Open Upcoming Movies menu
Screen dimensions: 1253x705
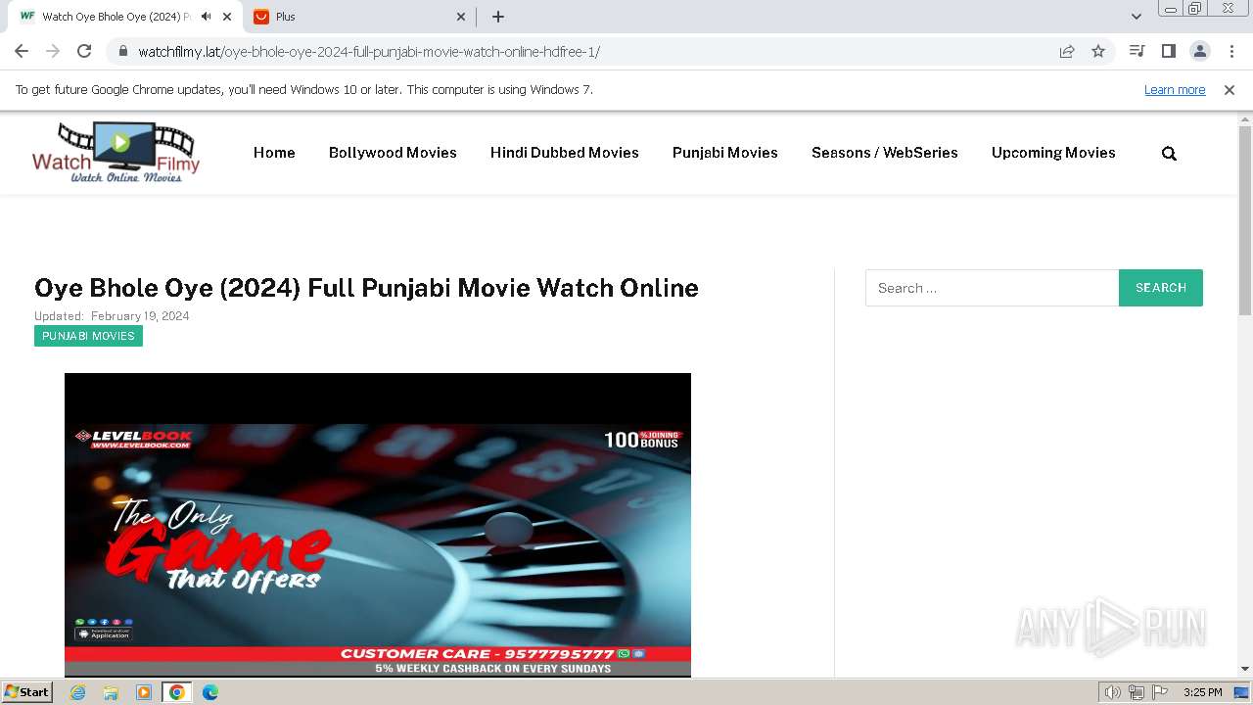(x=1053, y=153)
